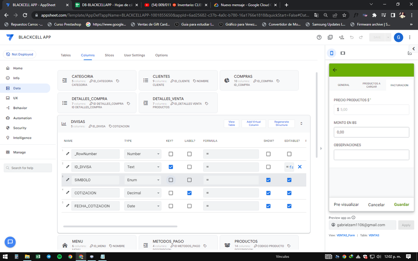Click the redo arrow icon

click(x=361, y=37)
